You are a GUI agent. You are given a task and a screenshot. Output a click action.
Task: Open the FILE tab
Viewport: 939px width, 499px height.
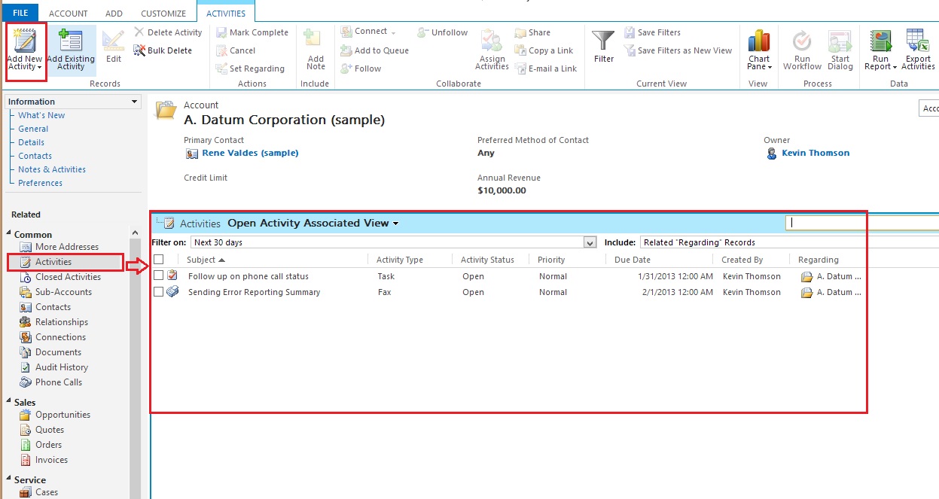(x=20, y=14)
